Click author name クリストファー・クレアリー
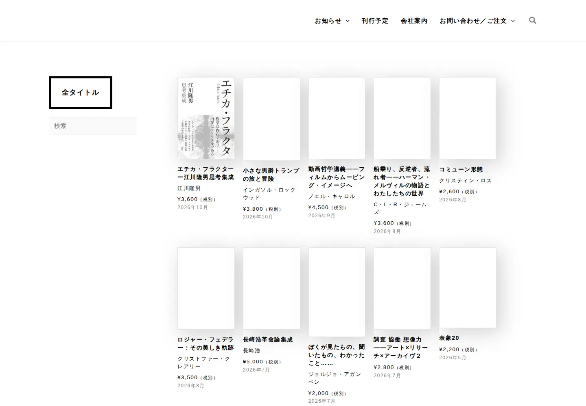 point(204,363)
